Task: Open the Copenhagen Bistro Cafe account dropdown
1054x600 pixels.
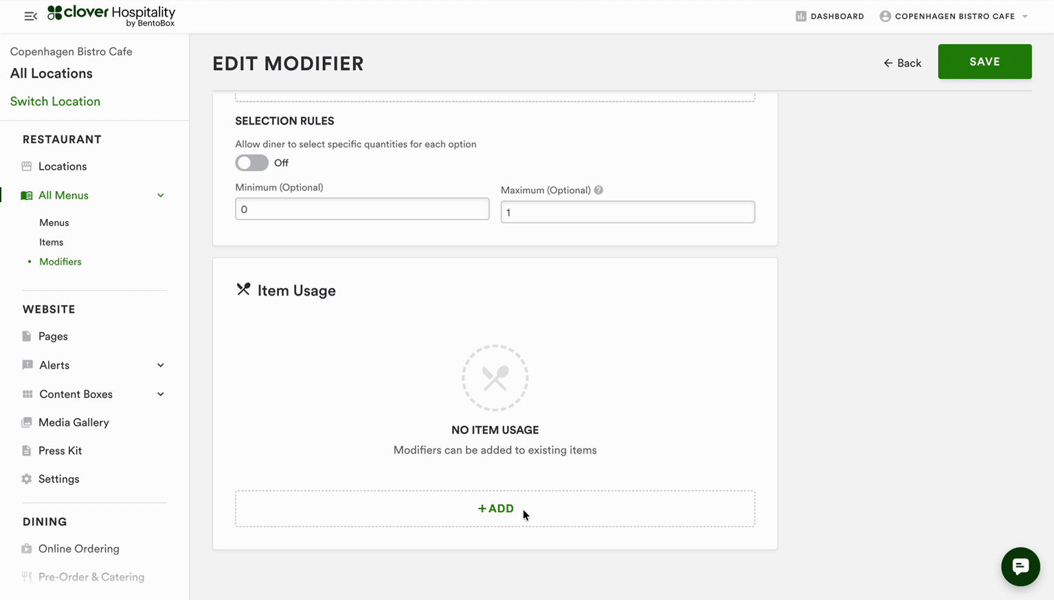Action: click(954, 16)
